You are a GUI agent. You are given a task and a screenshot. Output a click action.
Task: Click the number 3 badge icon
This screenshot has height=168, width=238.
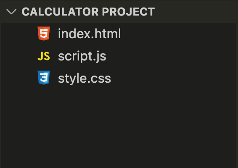click(x=44, y=78)
